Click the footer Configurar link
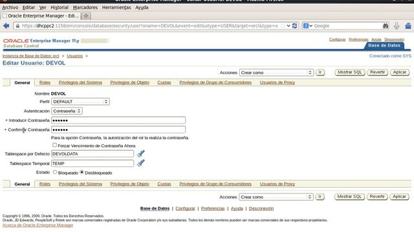The width and height of the screenshot is (414, 232). pos(185,208)
